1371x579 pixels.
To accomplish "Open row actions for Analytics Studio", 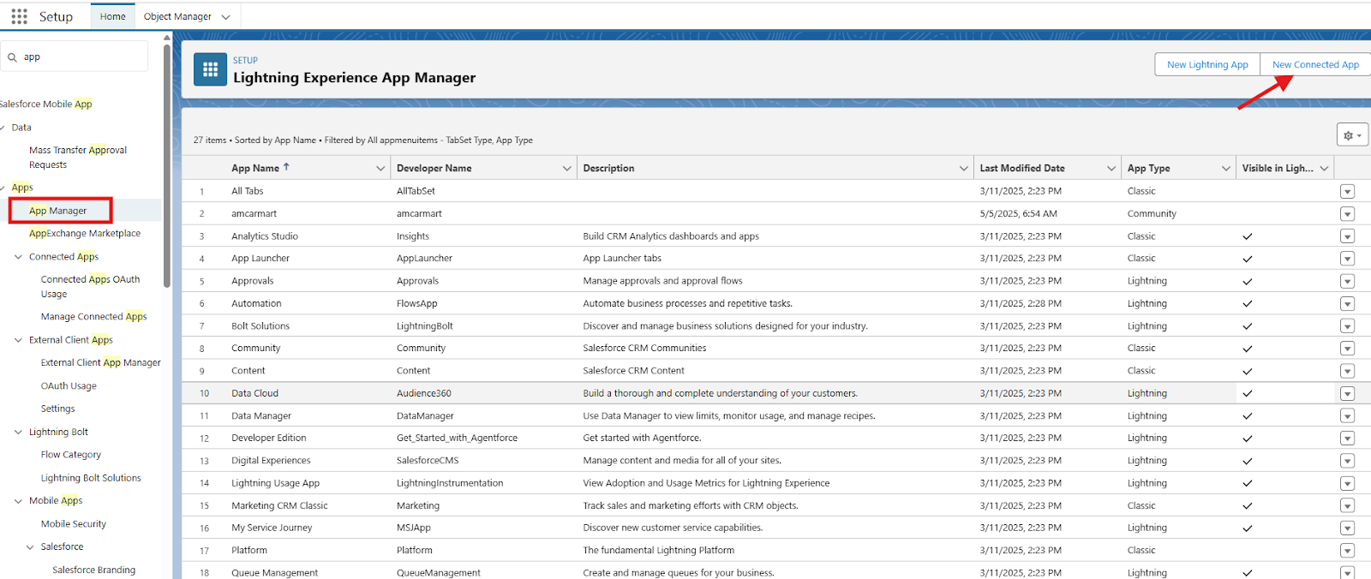I will click(1347, 236).
